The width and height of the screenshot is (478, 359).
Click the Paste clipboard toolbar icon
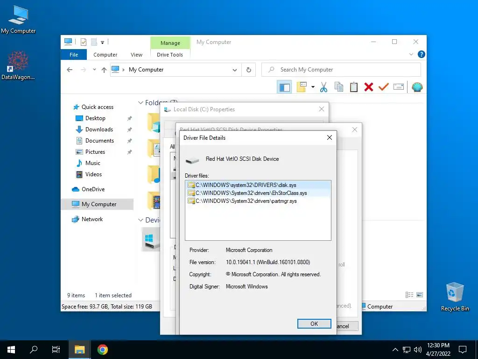[354, 87]
